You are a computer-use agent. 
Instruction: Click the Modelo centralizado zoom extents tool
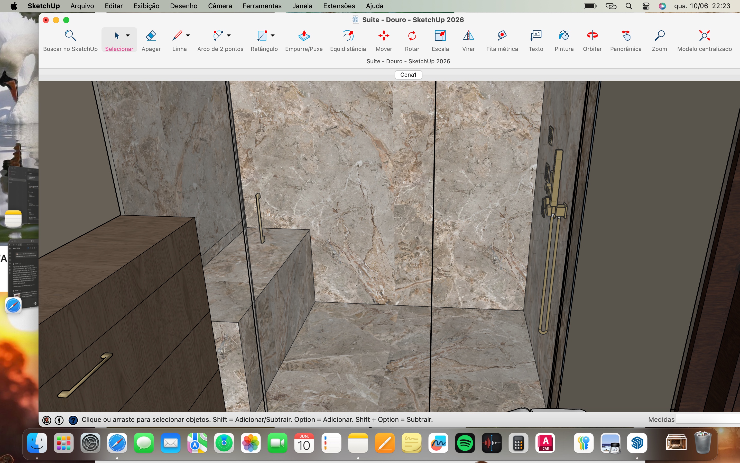[705, 40]
